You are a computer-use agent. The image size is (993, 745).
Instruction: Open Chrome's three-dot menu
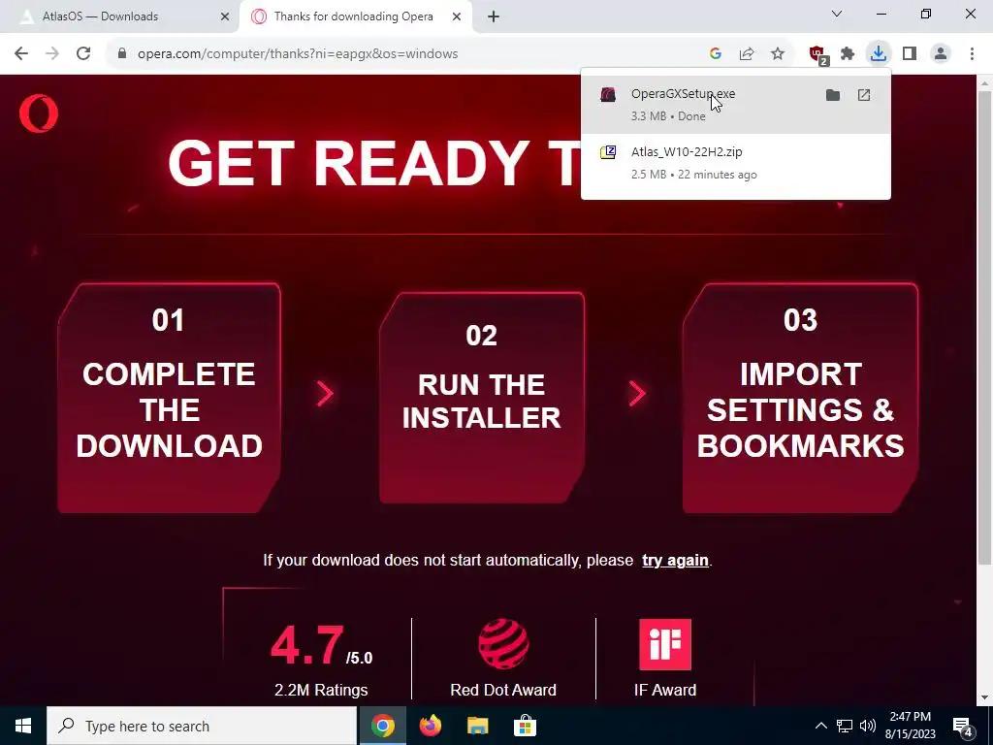coord(972,54)
